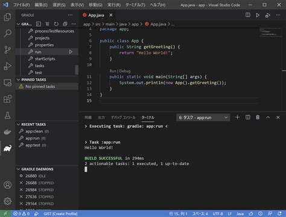Select the startScripts Gradle task

click(45, 59)
